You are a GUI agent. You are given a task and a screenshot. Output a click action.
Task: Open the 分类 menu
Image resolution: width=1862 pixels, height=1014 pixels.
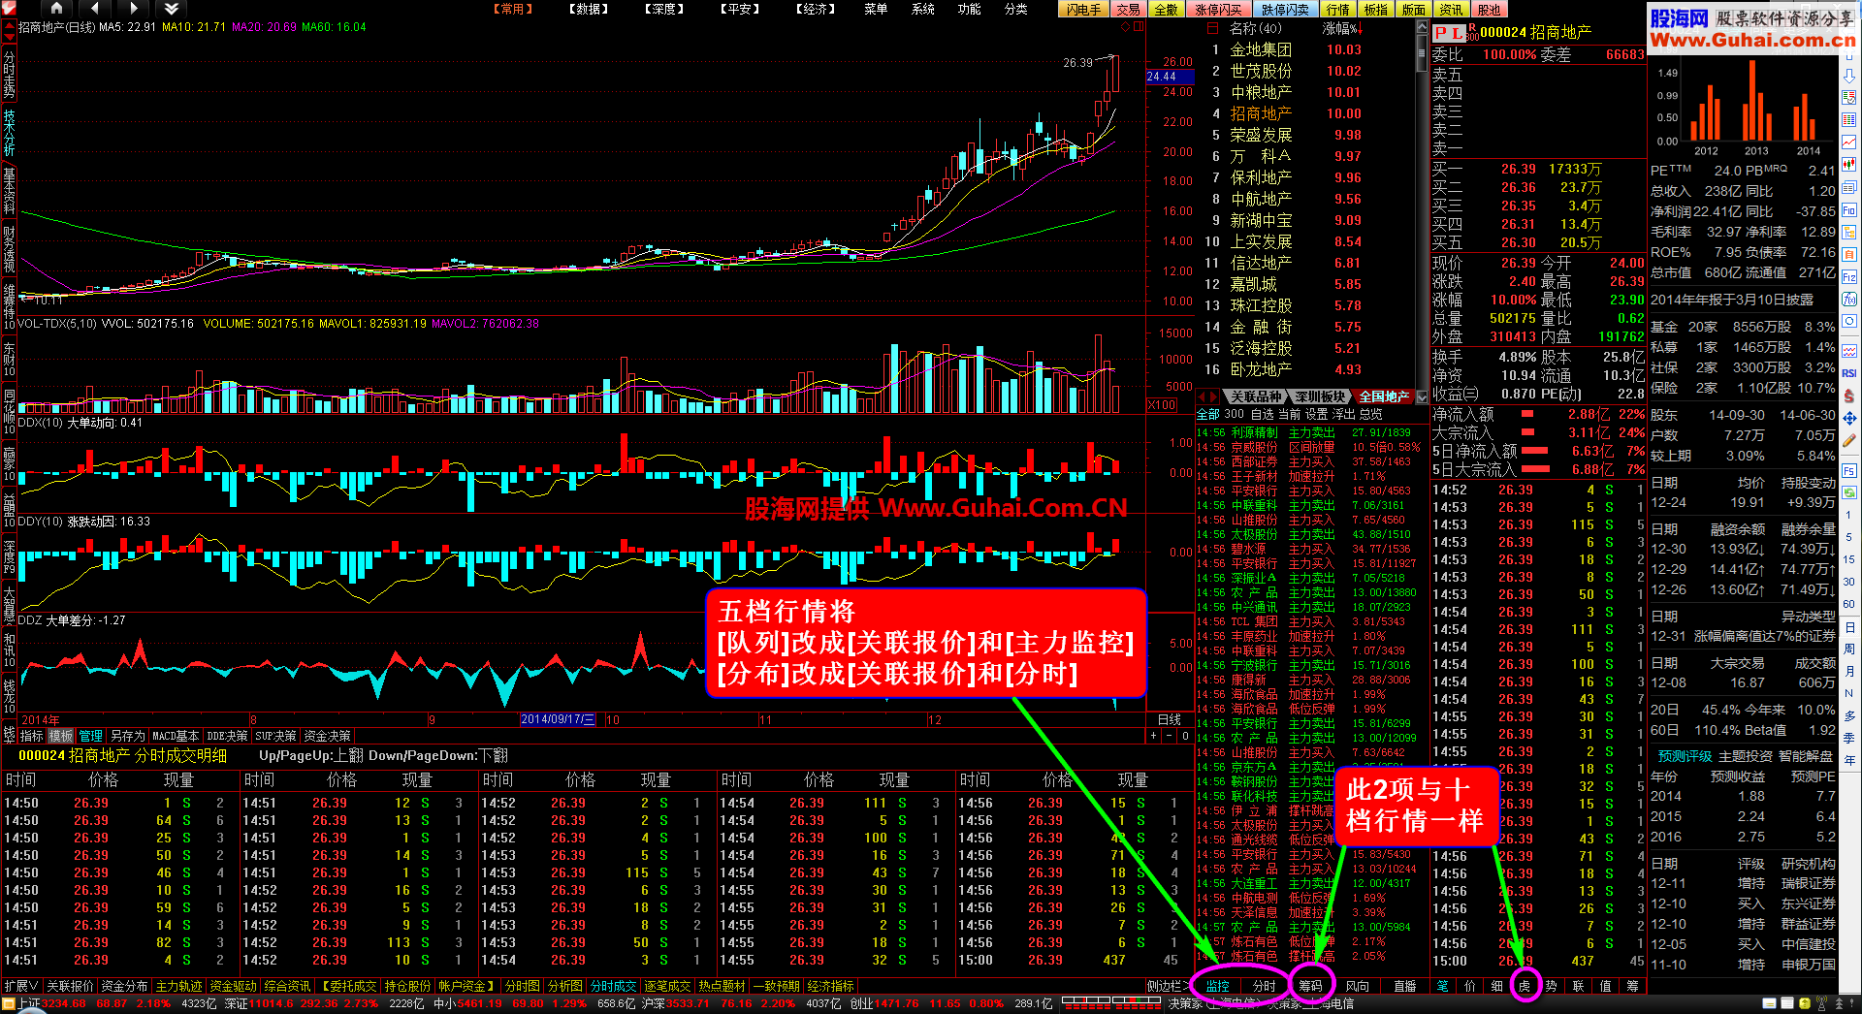pyautogui.click(x=1015, y=9)
